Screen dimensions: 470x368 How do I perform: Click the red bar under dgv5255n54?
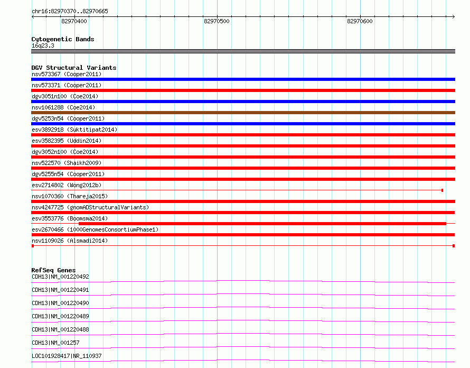coord(243,179)
